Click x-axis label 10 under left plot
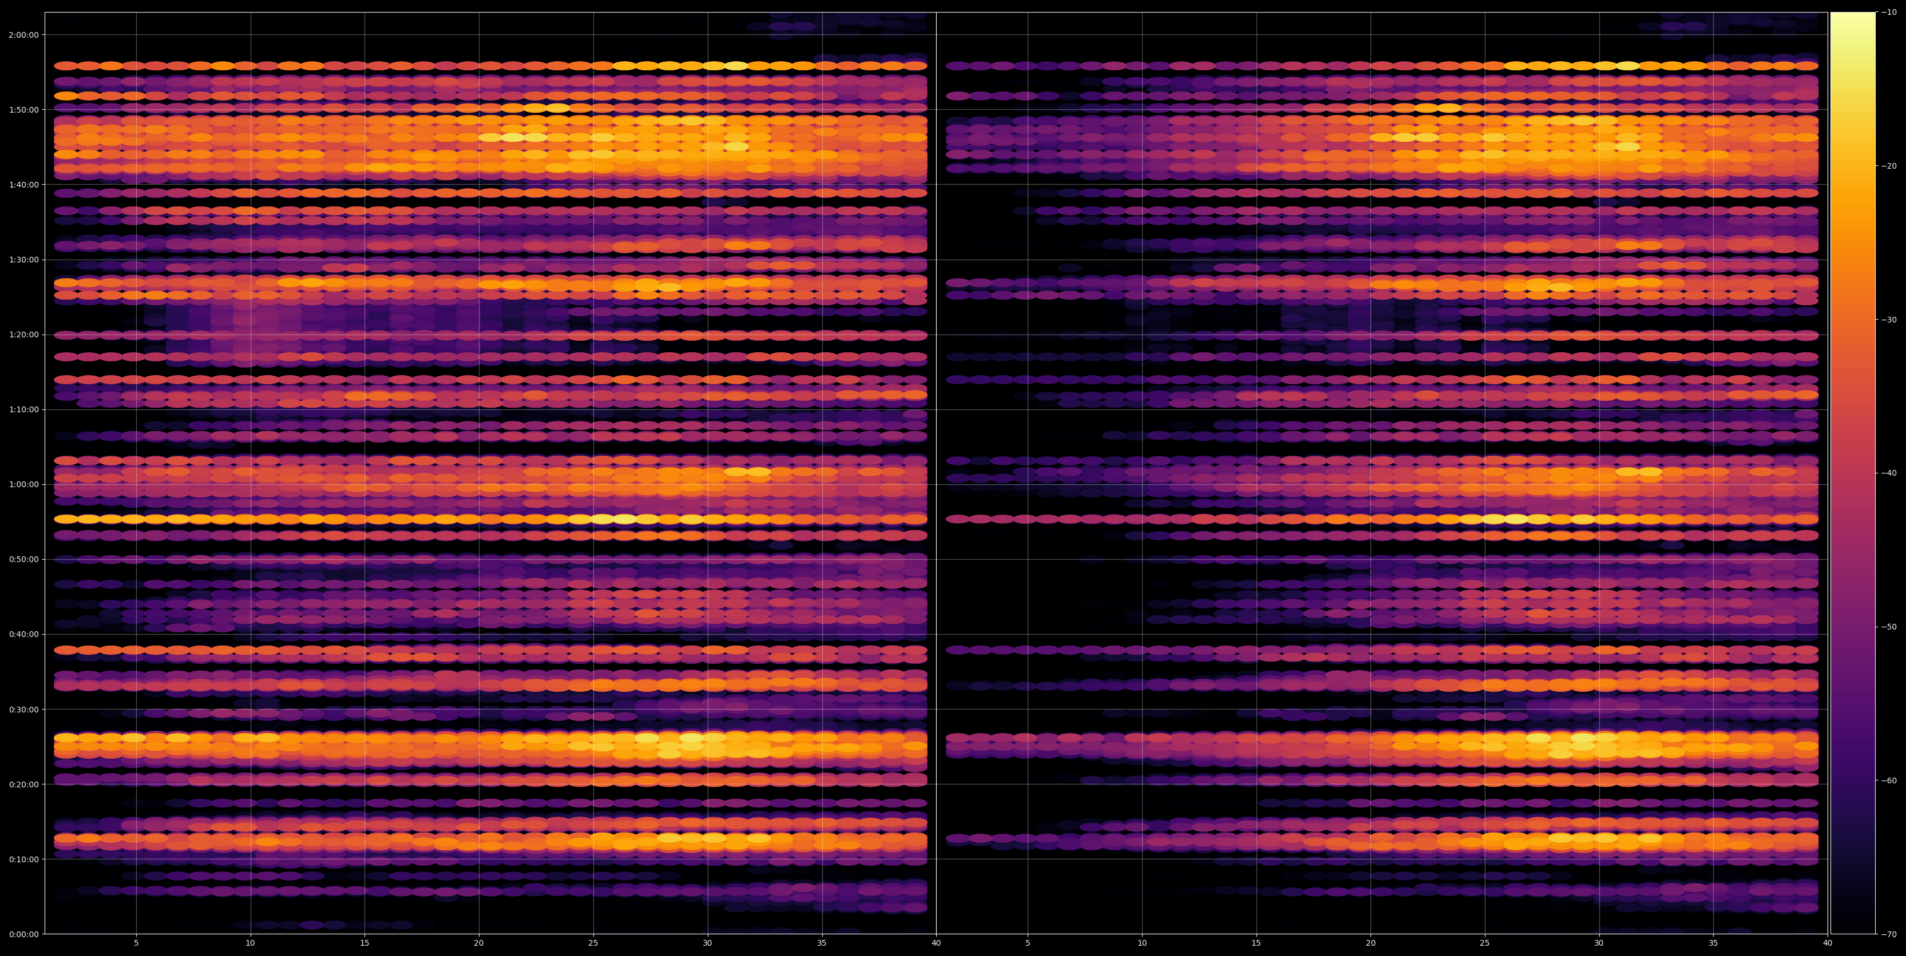The width and height of the screenshot is (1906, 956). point(250,943)
